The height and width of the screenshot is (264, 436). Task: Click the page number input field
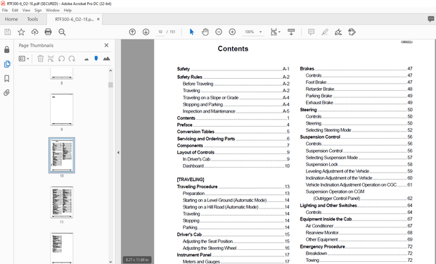click(160, 32)
